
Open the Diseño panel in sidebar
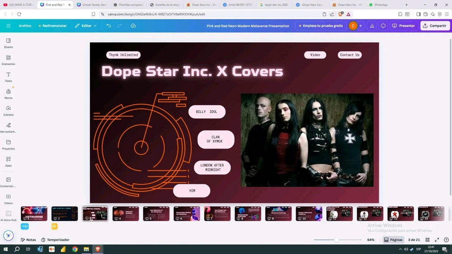point(8,43)
